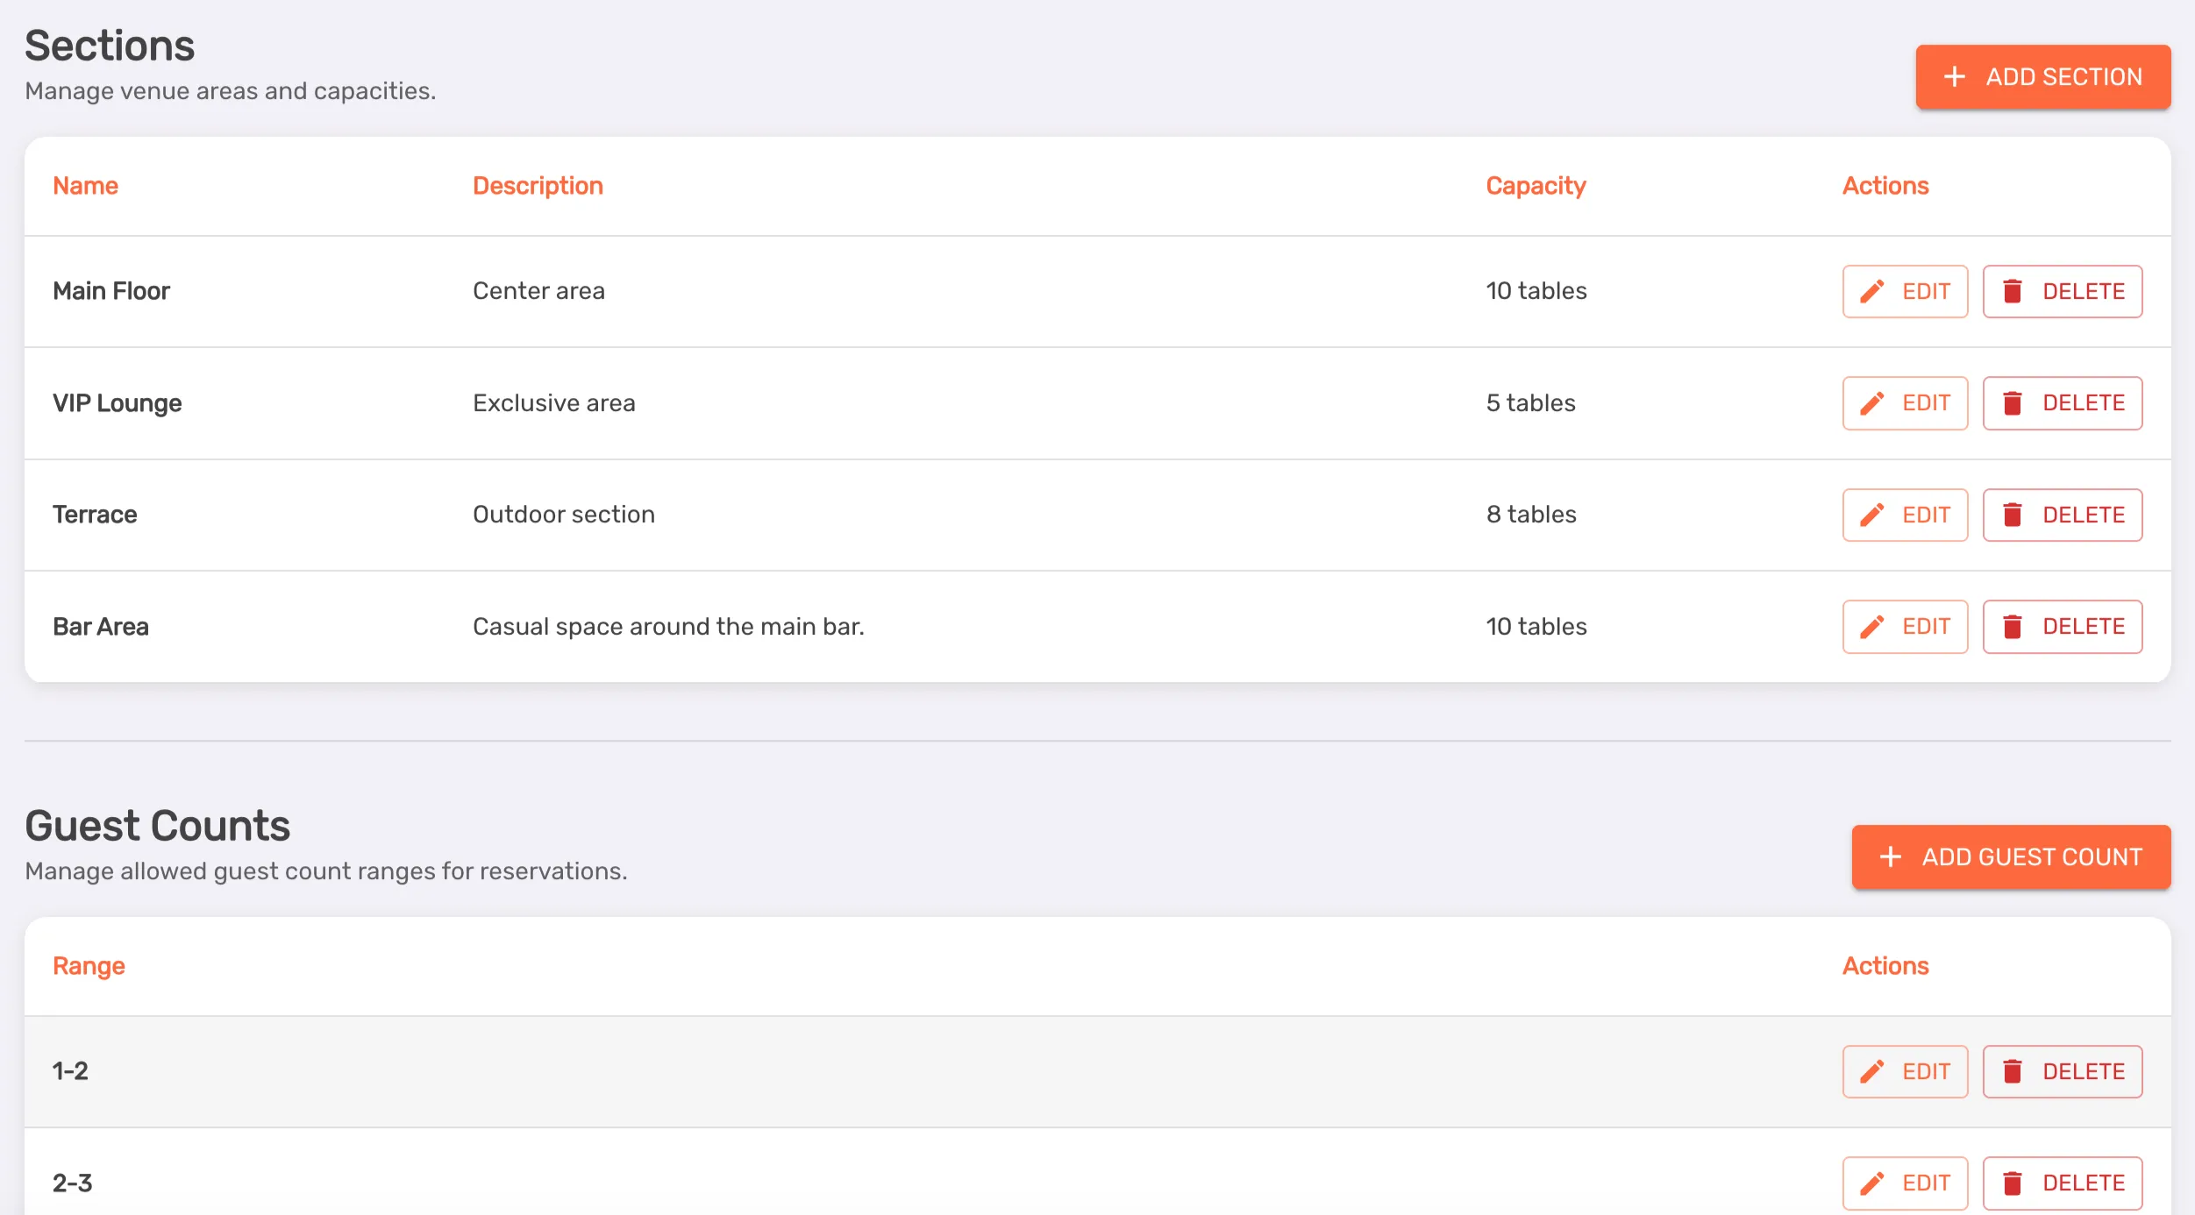The width and height of the screenshot is (2195, 1215).
Task: Click the plus icon on Add Guest Count
Action: [x=1891, y=857]
